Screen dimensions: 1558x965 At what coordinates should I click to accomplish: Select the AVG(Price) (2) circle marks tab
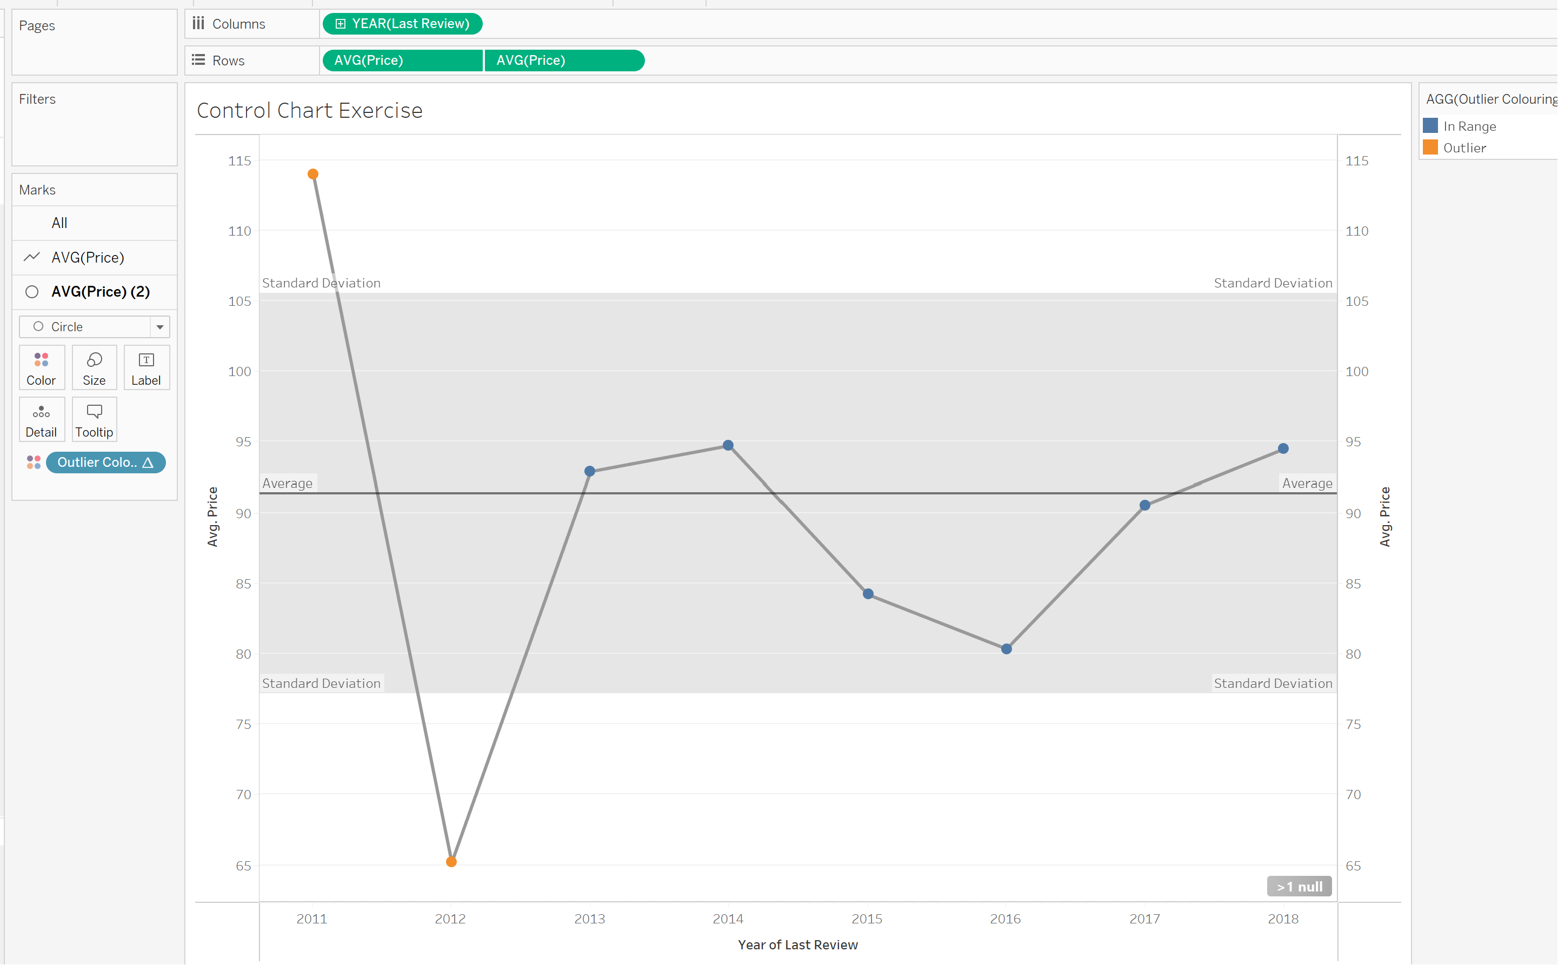(100, 292)
